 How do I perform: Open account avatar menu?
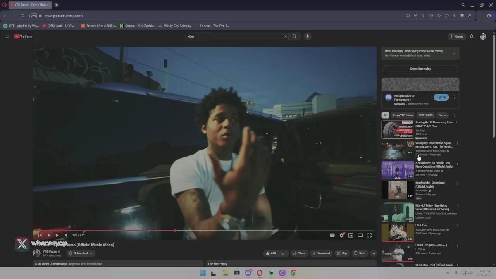(483, 36)
